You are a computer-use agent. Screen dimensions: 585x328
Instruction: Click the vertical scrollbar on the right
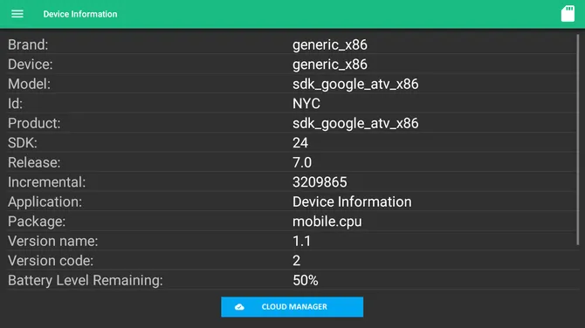click(578, 140)
